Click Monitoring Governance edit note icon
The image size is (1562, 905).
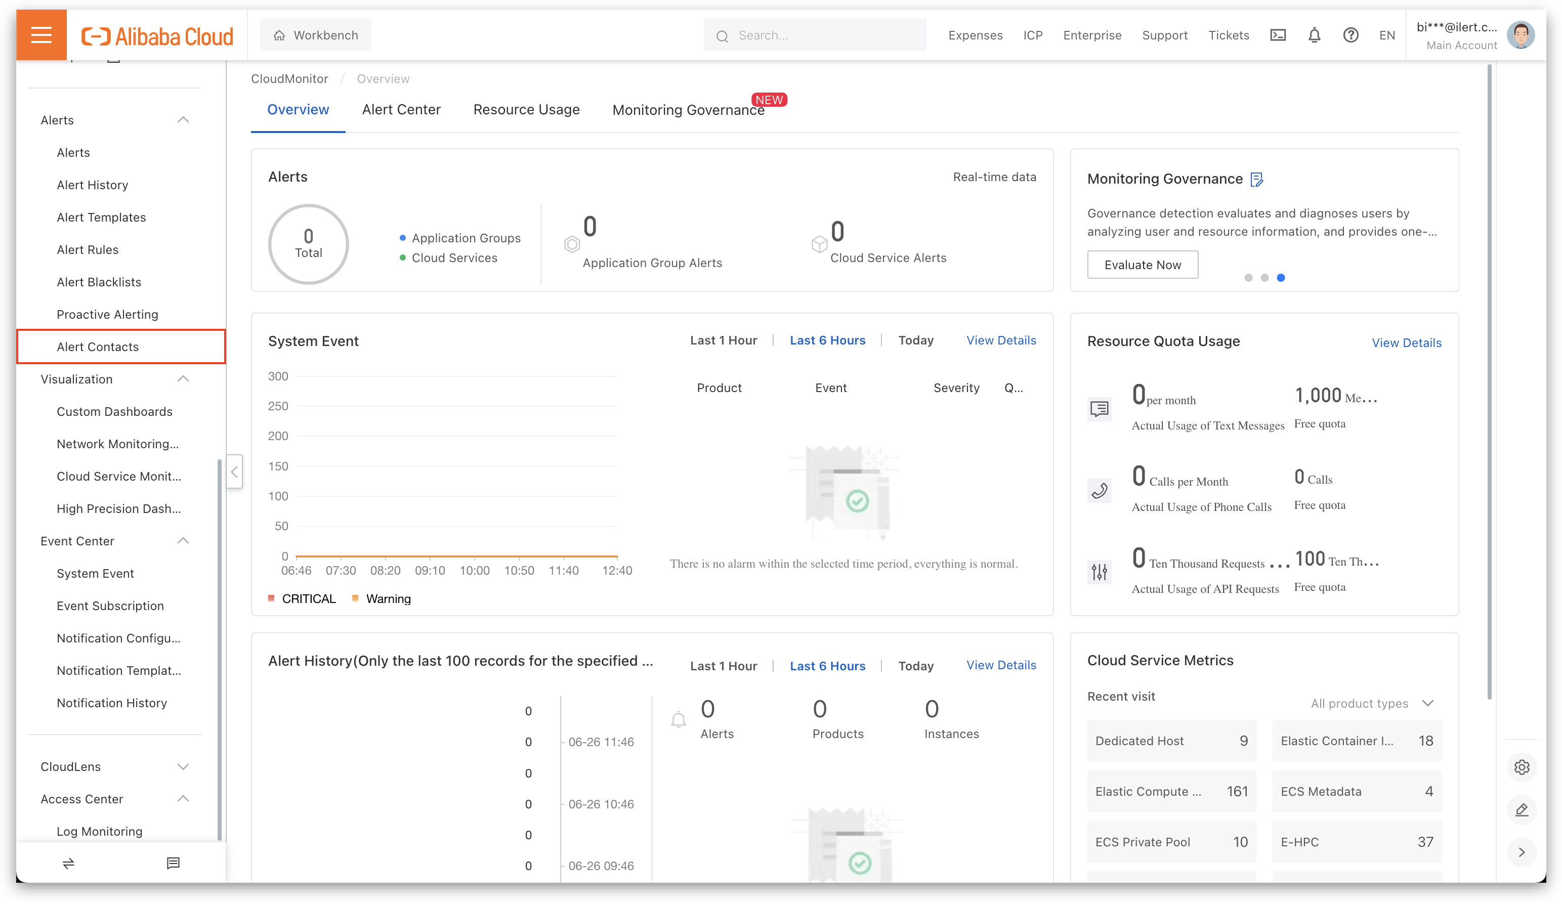tap(1256, 180)
